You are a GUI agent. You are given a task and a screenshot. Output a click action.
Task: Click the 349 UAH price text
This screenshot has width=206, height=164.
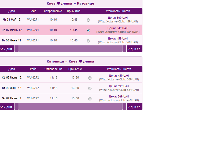coord(118,28)
